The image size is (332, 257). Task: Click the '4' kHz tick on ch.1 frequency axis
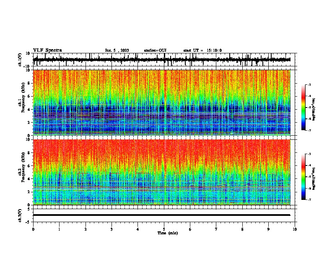tap(29, 110)
